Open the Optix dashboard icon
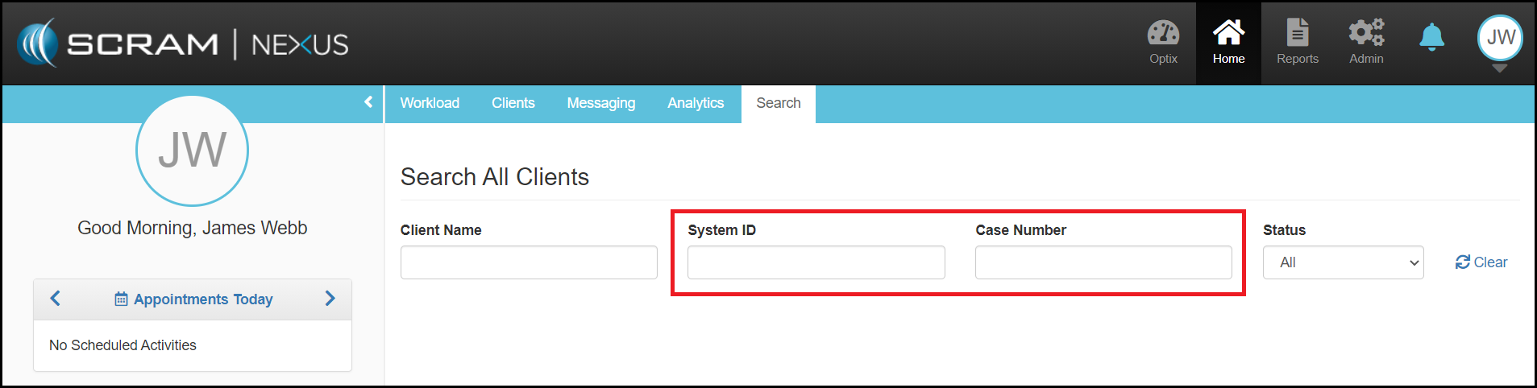This screenshot has width=1537, height=388. tap(1163, 34)
